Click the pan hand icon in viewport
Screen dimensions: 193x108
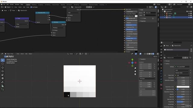(135, 71)
